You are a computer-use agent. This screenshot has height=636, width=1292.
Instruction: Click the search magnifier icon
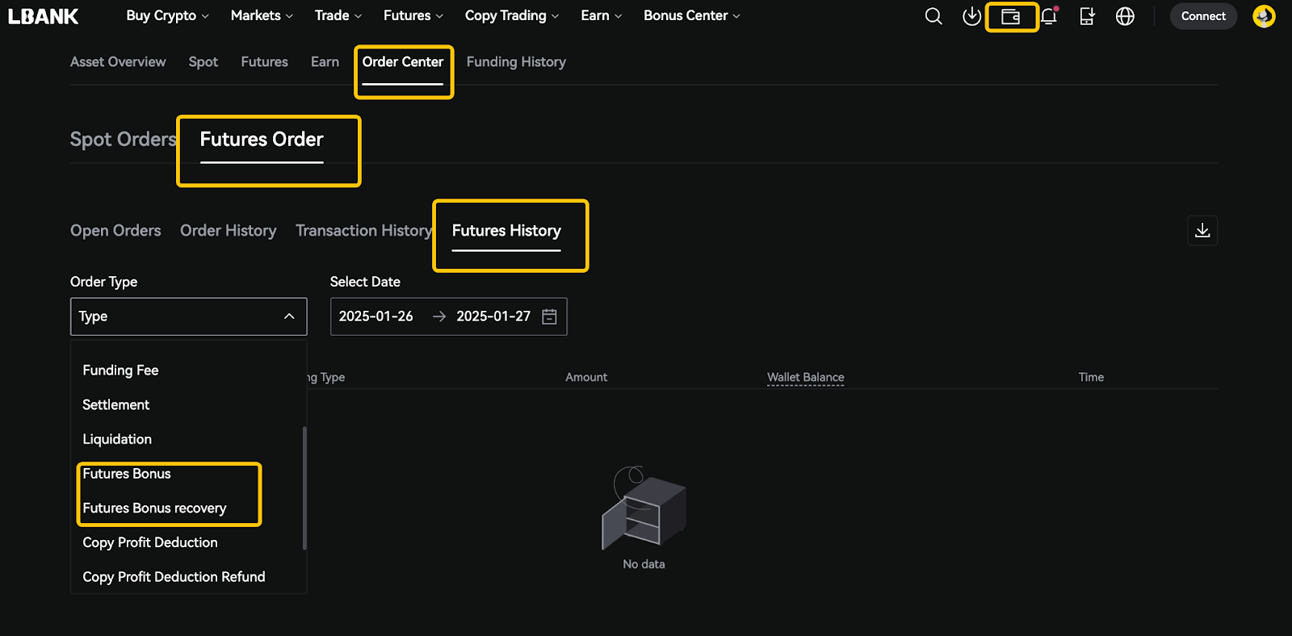click(933, 16)
